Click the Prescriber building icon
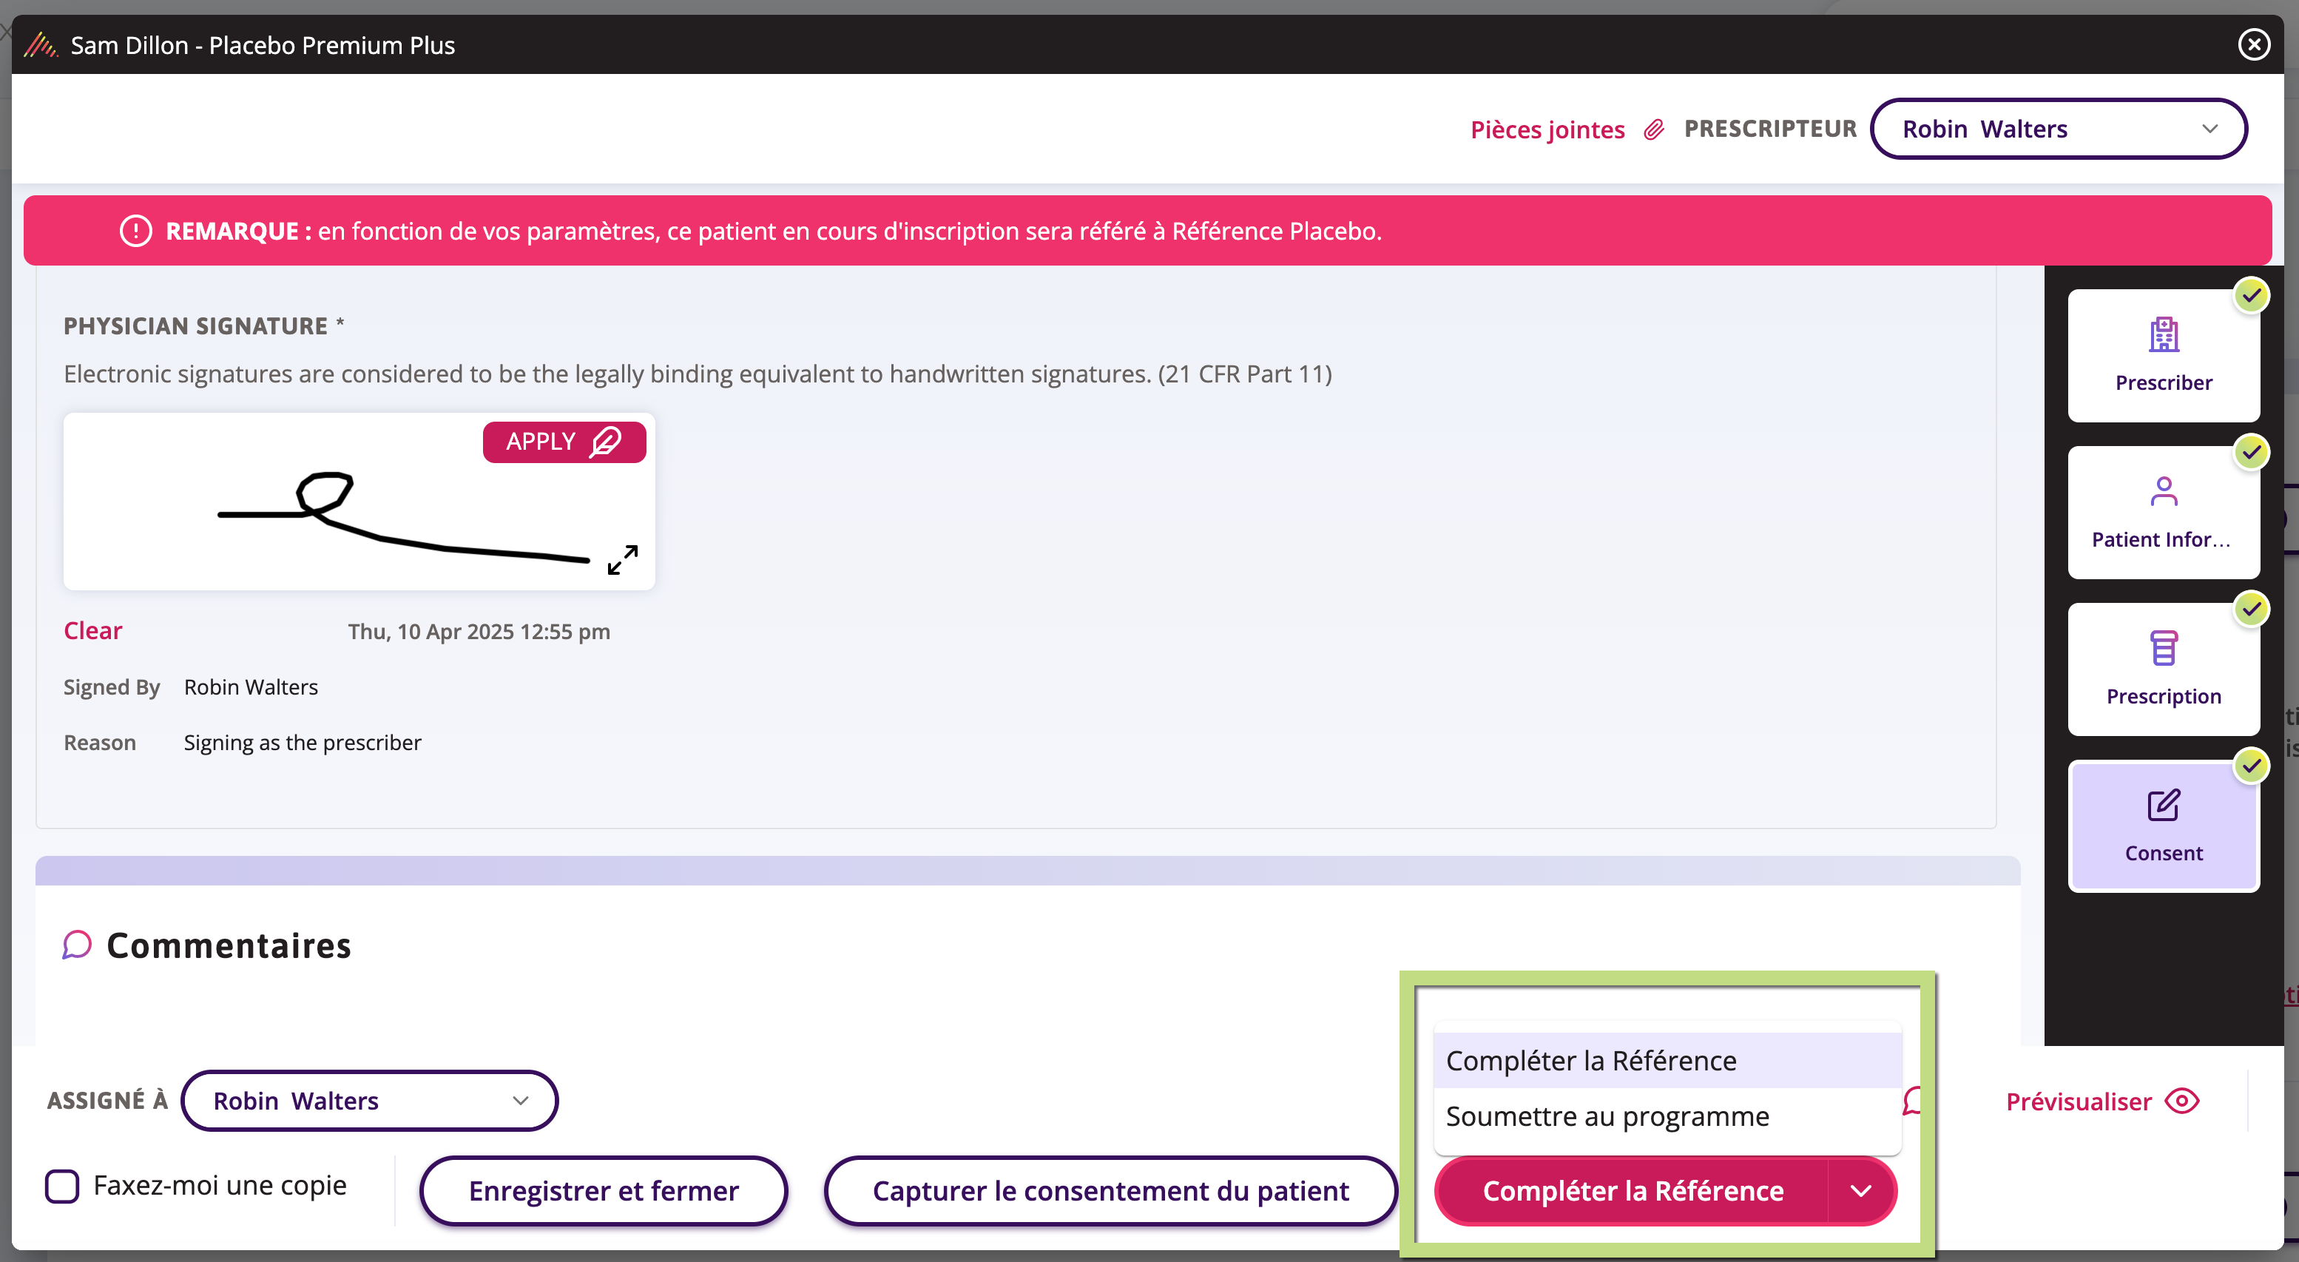Image resolution: width=2299 pixels, height=1262 pixels. click(2164, 334)
